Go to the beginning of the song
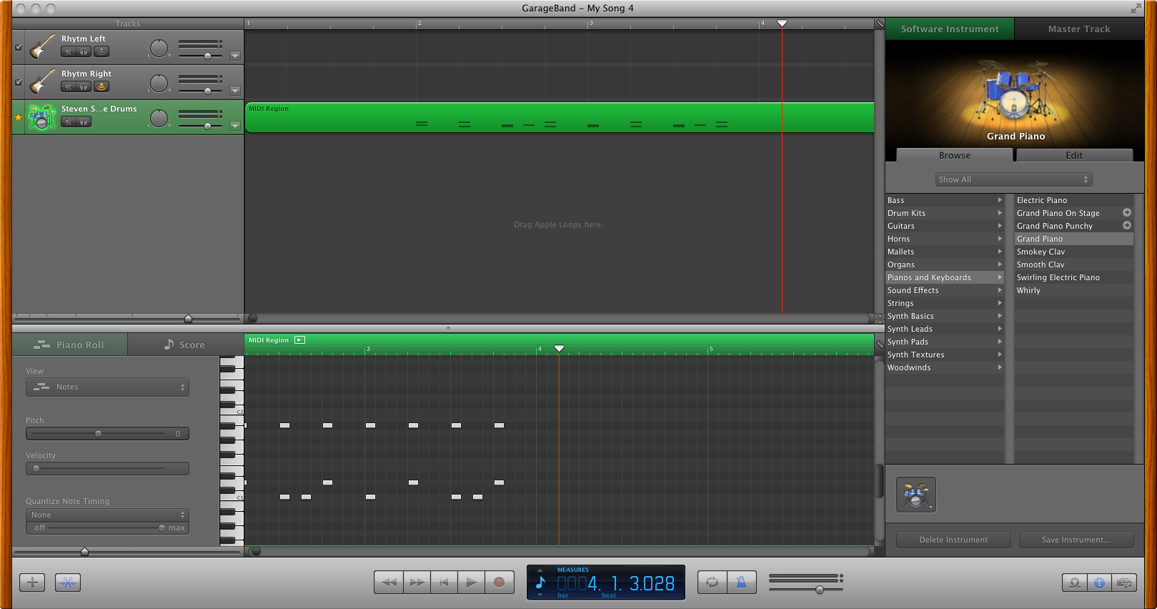This screenshot has height=609, width=1157. pyautogui.click(x=444, y=582)
